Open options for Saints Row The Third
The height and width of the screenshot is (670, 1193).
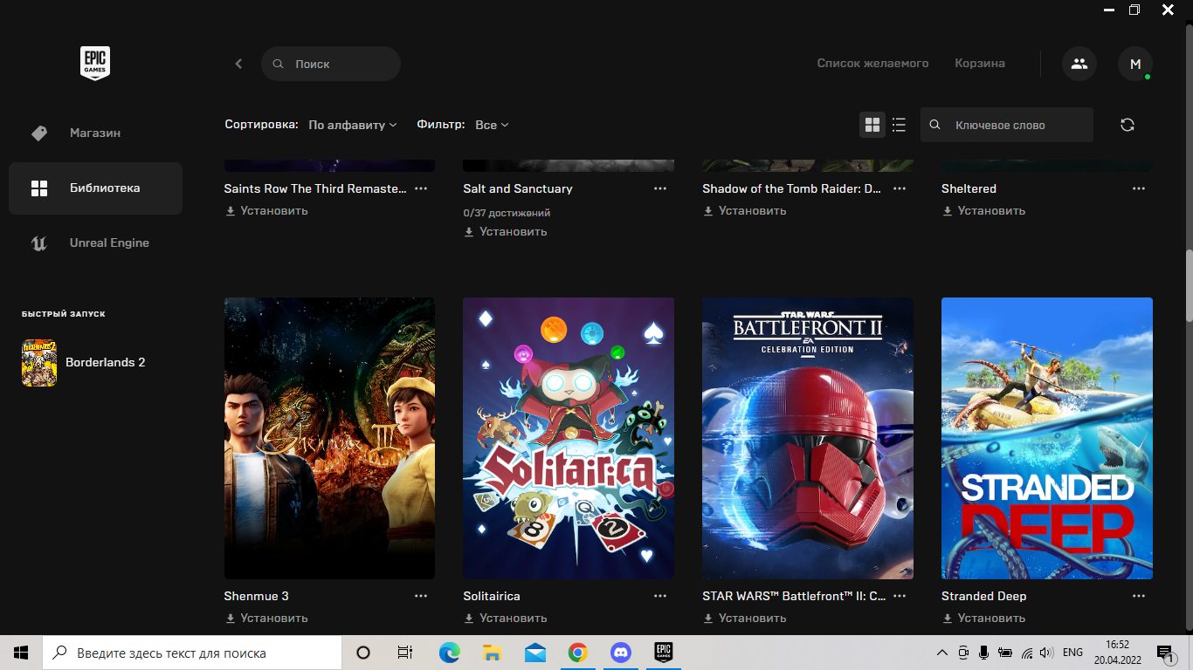click(421, 188)
